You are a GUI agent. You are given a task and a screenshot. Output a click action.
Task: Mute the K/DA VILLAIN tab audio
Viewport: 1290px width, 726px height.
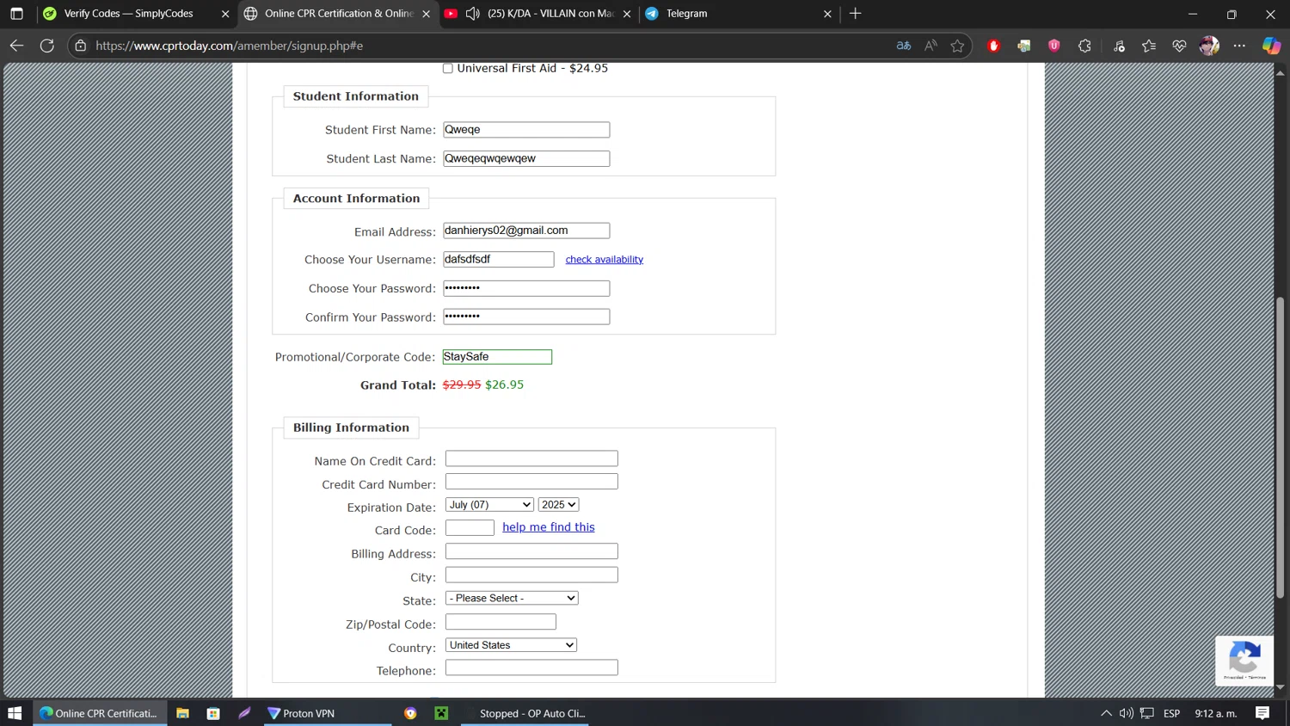(472, 14)
